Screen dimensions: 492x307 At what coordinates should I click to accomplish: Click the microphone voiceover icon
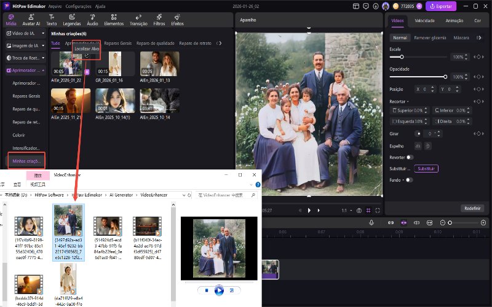point(371,222)
